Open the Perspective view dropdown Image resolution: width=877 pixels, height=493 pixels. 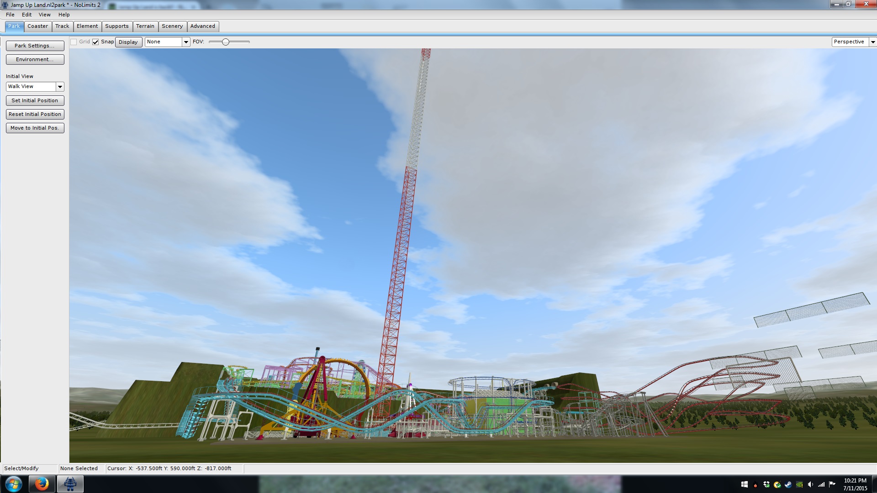[x=872, y=42]
